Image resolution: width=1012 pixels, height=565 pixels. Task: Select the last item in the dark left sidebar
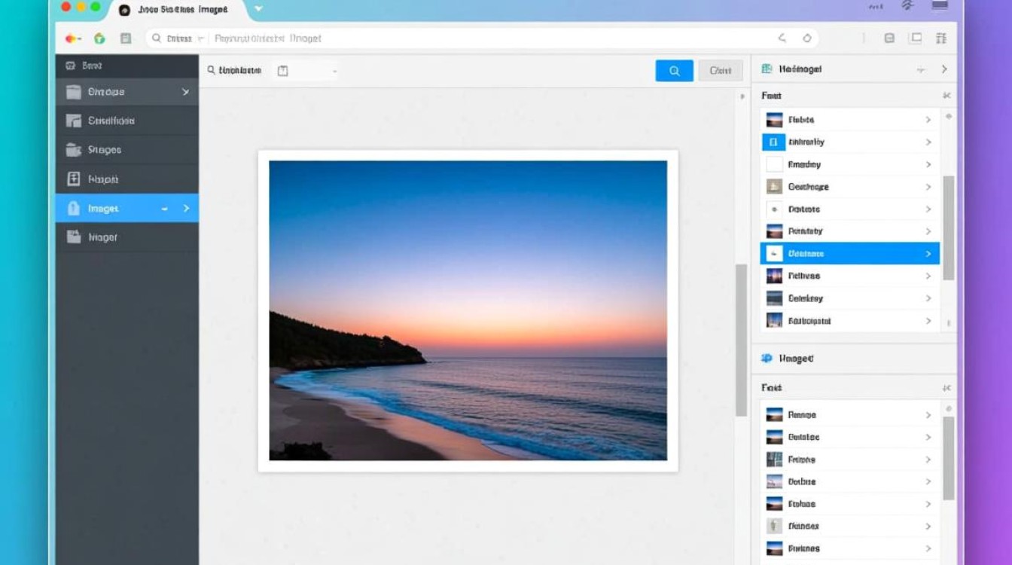[x=102, y=237]
